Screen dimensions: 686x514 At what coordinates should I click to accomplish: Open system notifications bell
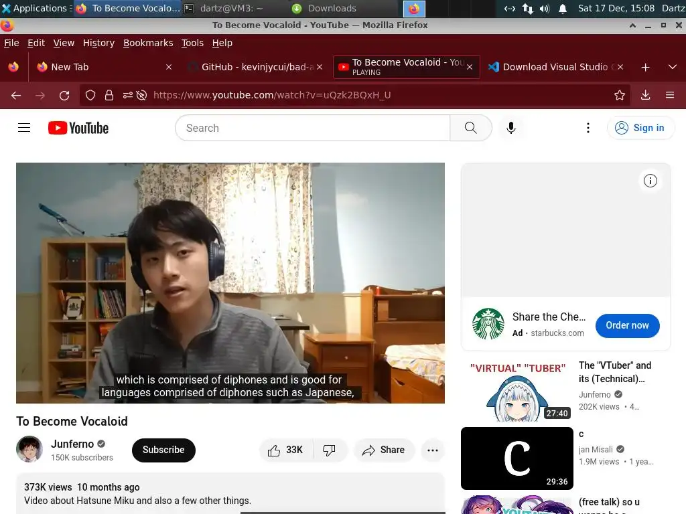pyautogui.click(x=563, y=8)
